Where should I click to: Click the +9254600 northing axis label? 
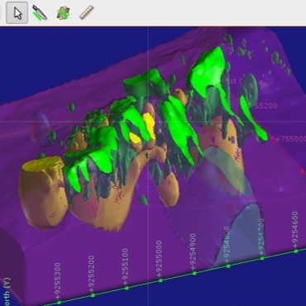coord(295,230)
